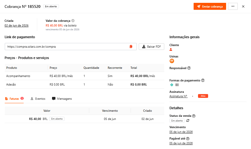Click the help icon next to Formas de pagamento
Viewport: 251px width, 149px height.
click(x=203, y=80)
